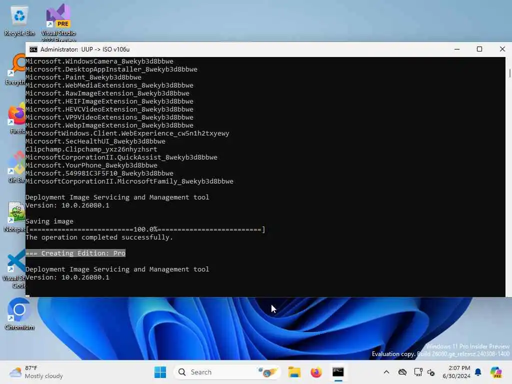The height and width of the screenshot is (384, 512).
Task: Show hidden system tray icons
Action: pos(386,372)
